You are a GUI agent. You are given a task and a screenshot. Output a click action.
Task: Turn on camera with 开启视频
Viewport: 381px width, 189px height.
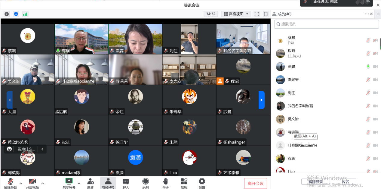pyautogui.click(x=32, y=183)
